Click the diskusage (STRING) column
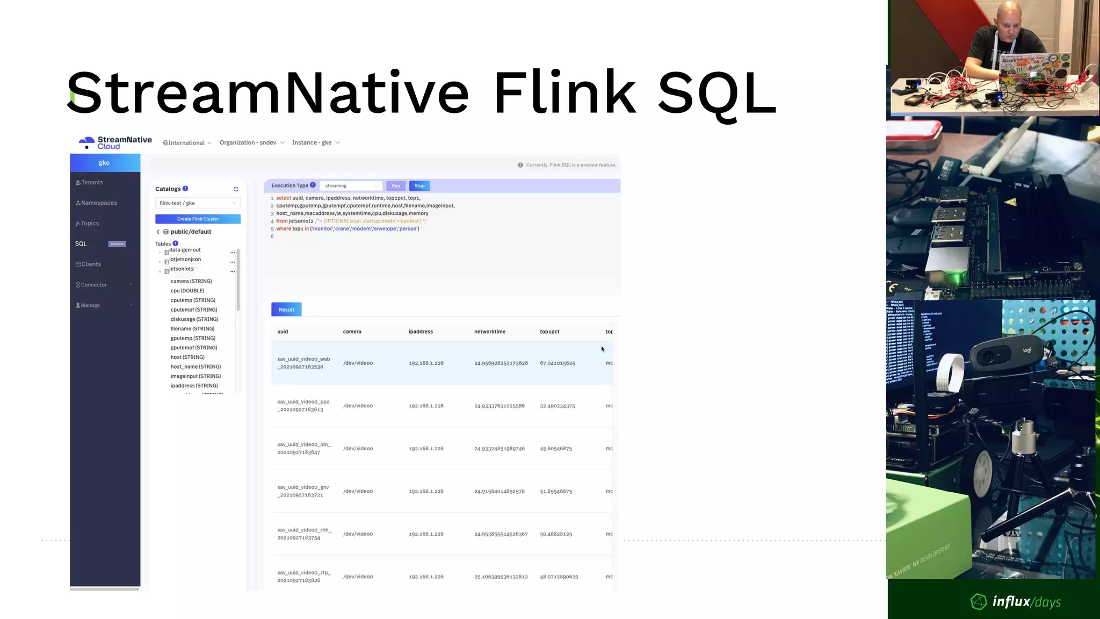Screen dimensions: 1100x619 pyautogui.click(x=194, y=320)
